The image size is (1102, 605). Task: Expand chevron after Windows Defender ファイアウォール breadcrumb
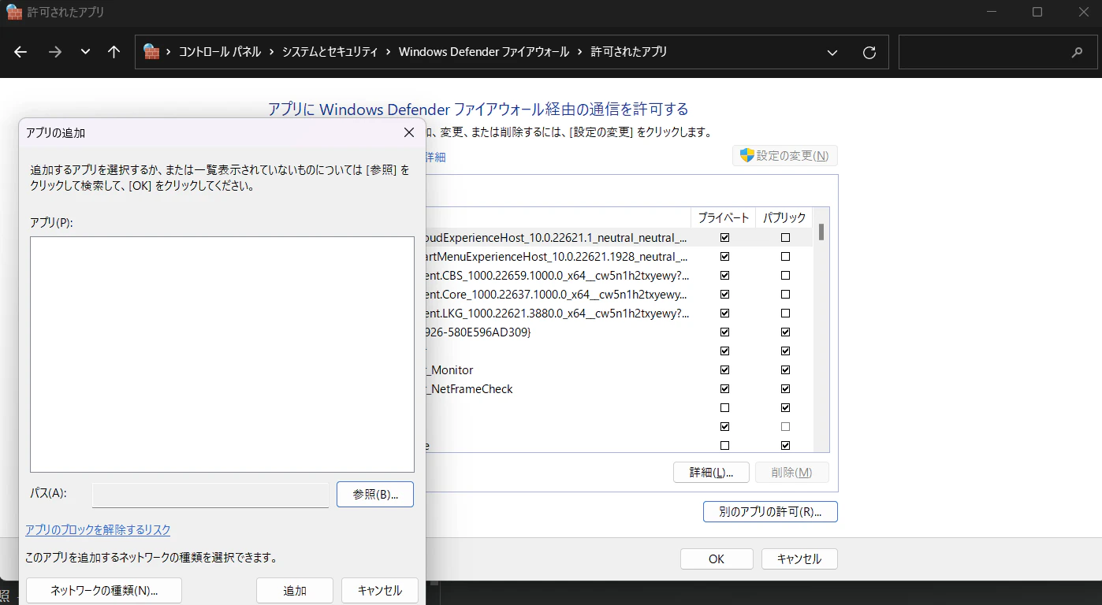(580, 52)
